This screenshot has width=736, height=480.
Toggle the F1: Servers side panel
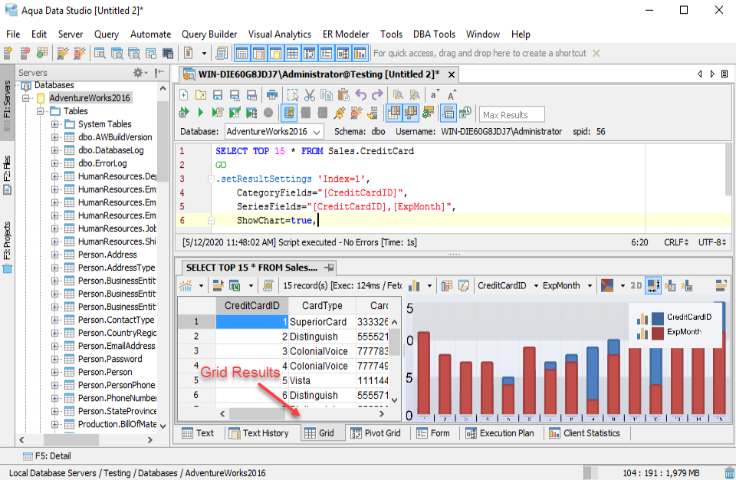pyautogui.click(x=7, y=102)
